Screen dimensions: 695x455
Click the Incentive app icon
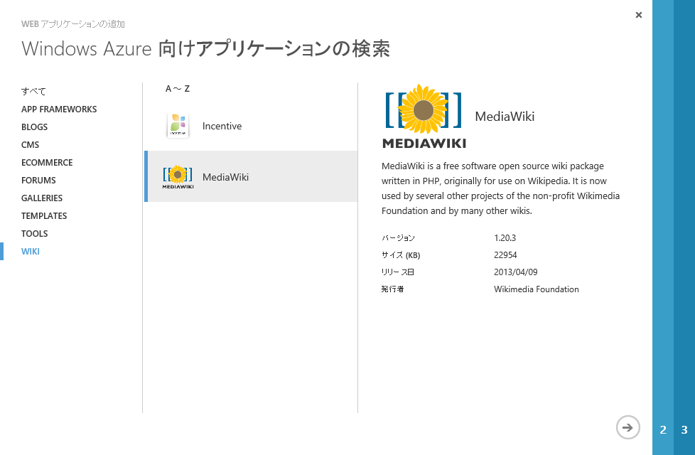coord(178,126)
